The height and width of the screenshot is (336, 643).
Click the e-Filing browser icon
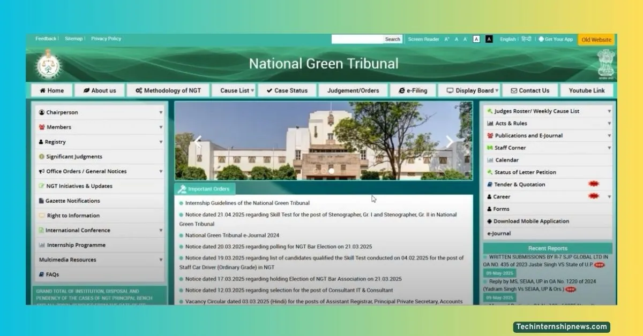pos(402,90)
